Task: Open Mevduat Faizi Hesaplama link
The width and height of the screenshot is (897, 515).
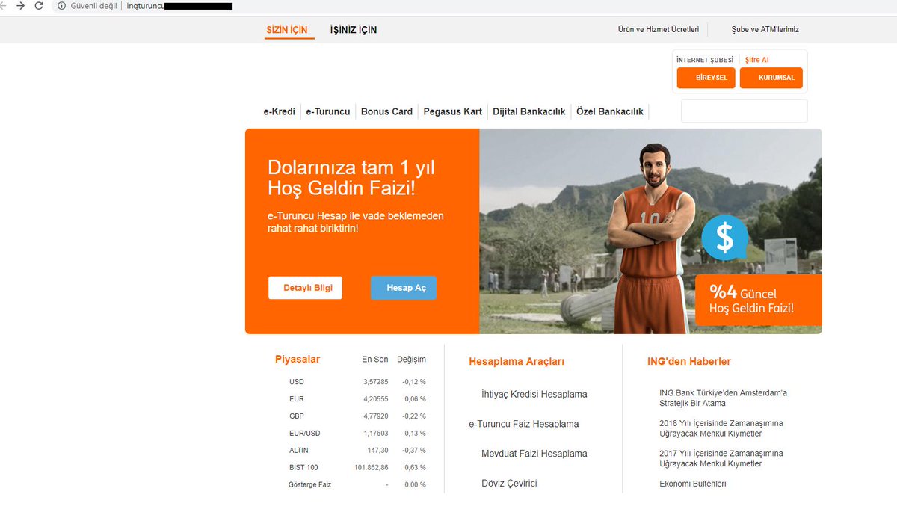Action: tap(534, 454)
